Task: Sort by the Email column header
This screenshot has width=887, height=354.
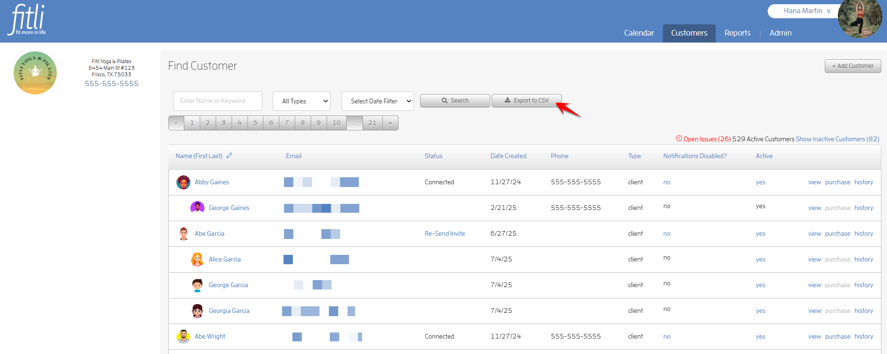Action: (x=294, y=156)
